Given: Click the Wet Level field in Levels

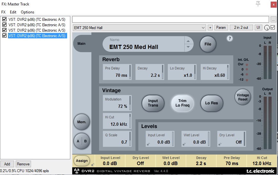Looking at the screenshot, I should [x=196, y=139].
